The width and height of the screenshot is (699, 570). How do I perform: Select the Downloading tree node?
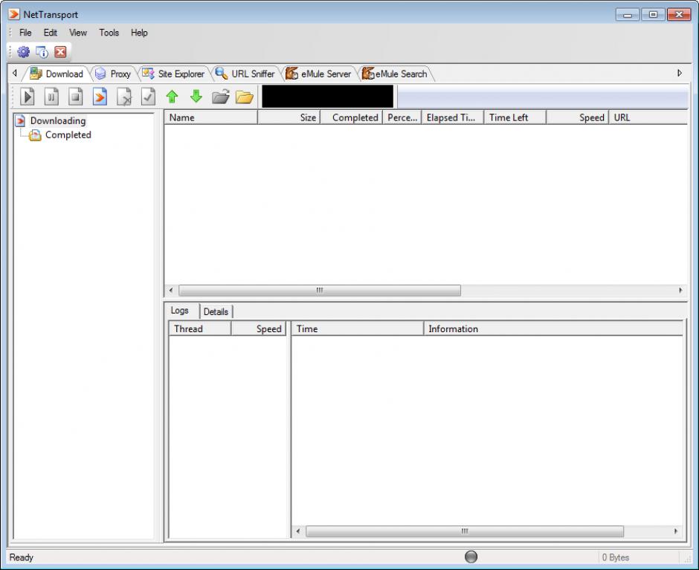(58, 121)
